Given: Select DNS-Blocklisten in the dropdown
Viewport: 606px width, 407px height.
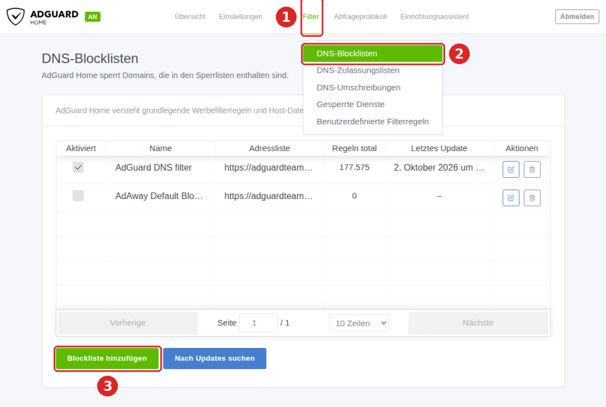Looking at the screenshot, I should coord(373,54).
